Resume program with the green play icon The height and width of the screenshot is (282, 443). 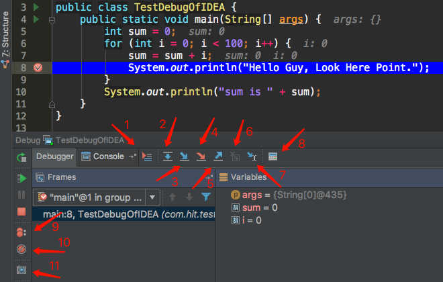click(x=21, y=179)
